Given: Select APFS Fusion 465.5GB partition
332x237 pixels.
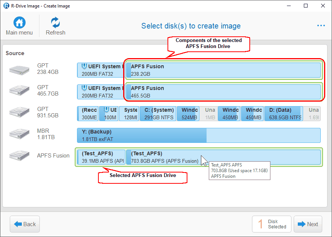Looking at the screenshot, I should [x=223, y=92].
